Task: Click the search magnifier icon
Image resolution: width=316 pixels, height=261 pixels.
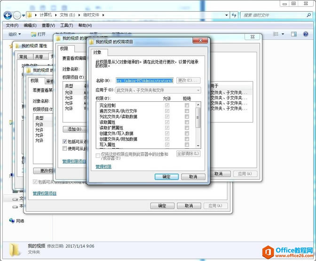Action: click(308, 15)
